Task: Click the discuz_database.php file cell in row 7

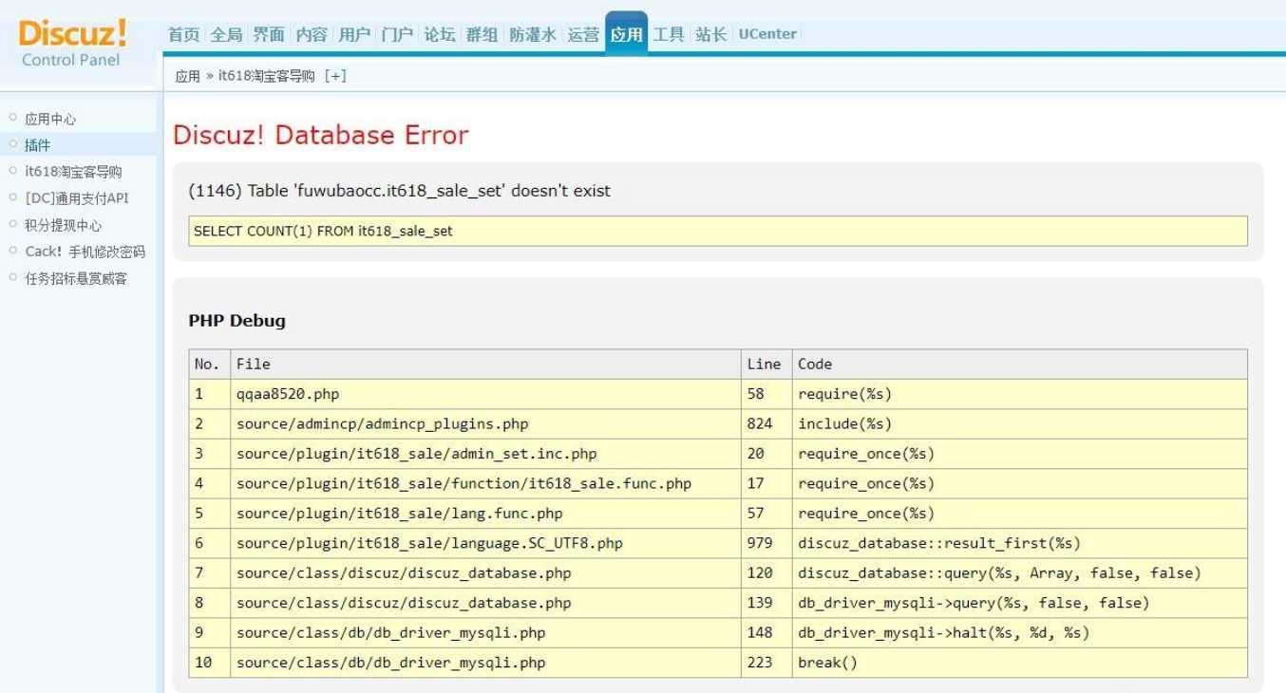Action: click(x=485, y=573)
